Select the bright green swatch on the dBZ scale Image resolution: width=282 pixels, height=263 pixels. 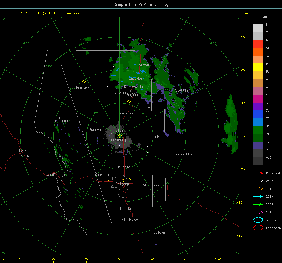tap(258, 130)
